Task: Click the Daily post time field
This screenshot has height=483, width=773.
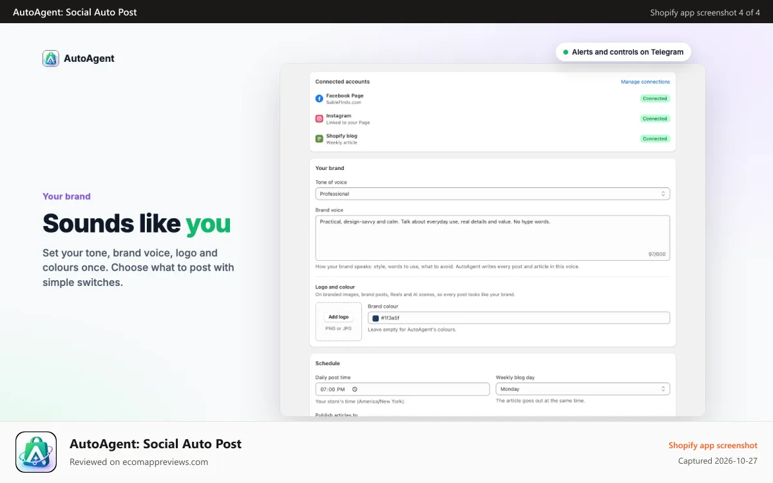Action: click(403, 389)
